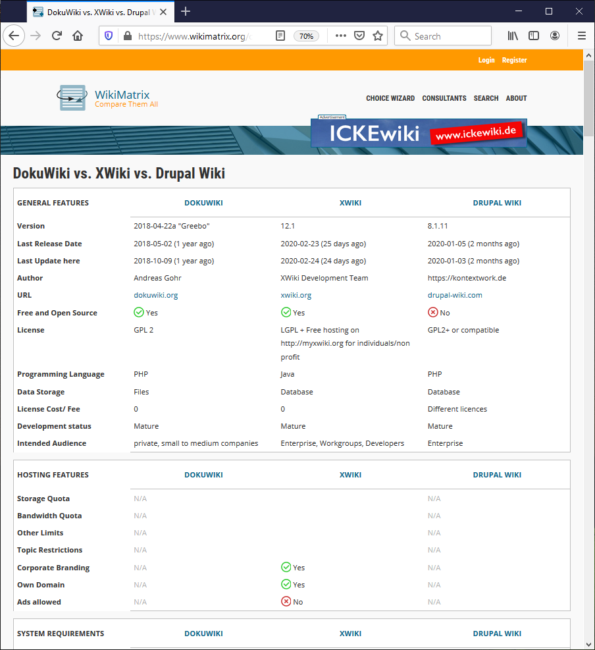Toggle reader view icon in address bar

280,36
